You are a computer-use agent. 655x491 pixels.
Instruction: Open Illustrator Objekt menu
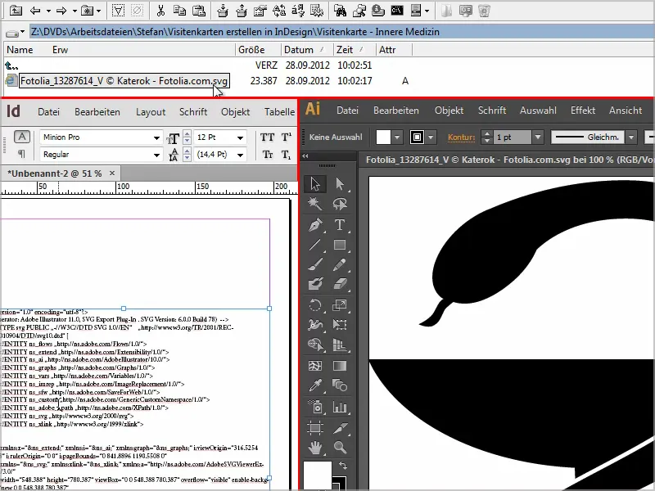[x=449, y=110]
